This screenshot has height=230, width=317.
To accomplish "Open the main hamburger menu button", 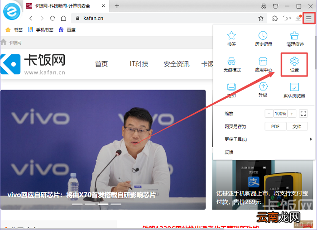I will tap(308, 19).
